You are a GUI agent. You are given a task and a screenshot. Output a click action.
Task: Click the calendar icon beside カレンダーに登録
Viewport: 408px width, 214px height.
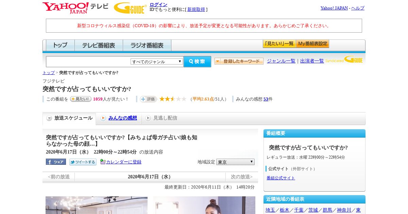coord(103,162)
